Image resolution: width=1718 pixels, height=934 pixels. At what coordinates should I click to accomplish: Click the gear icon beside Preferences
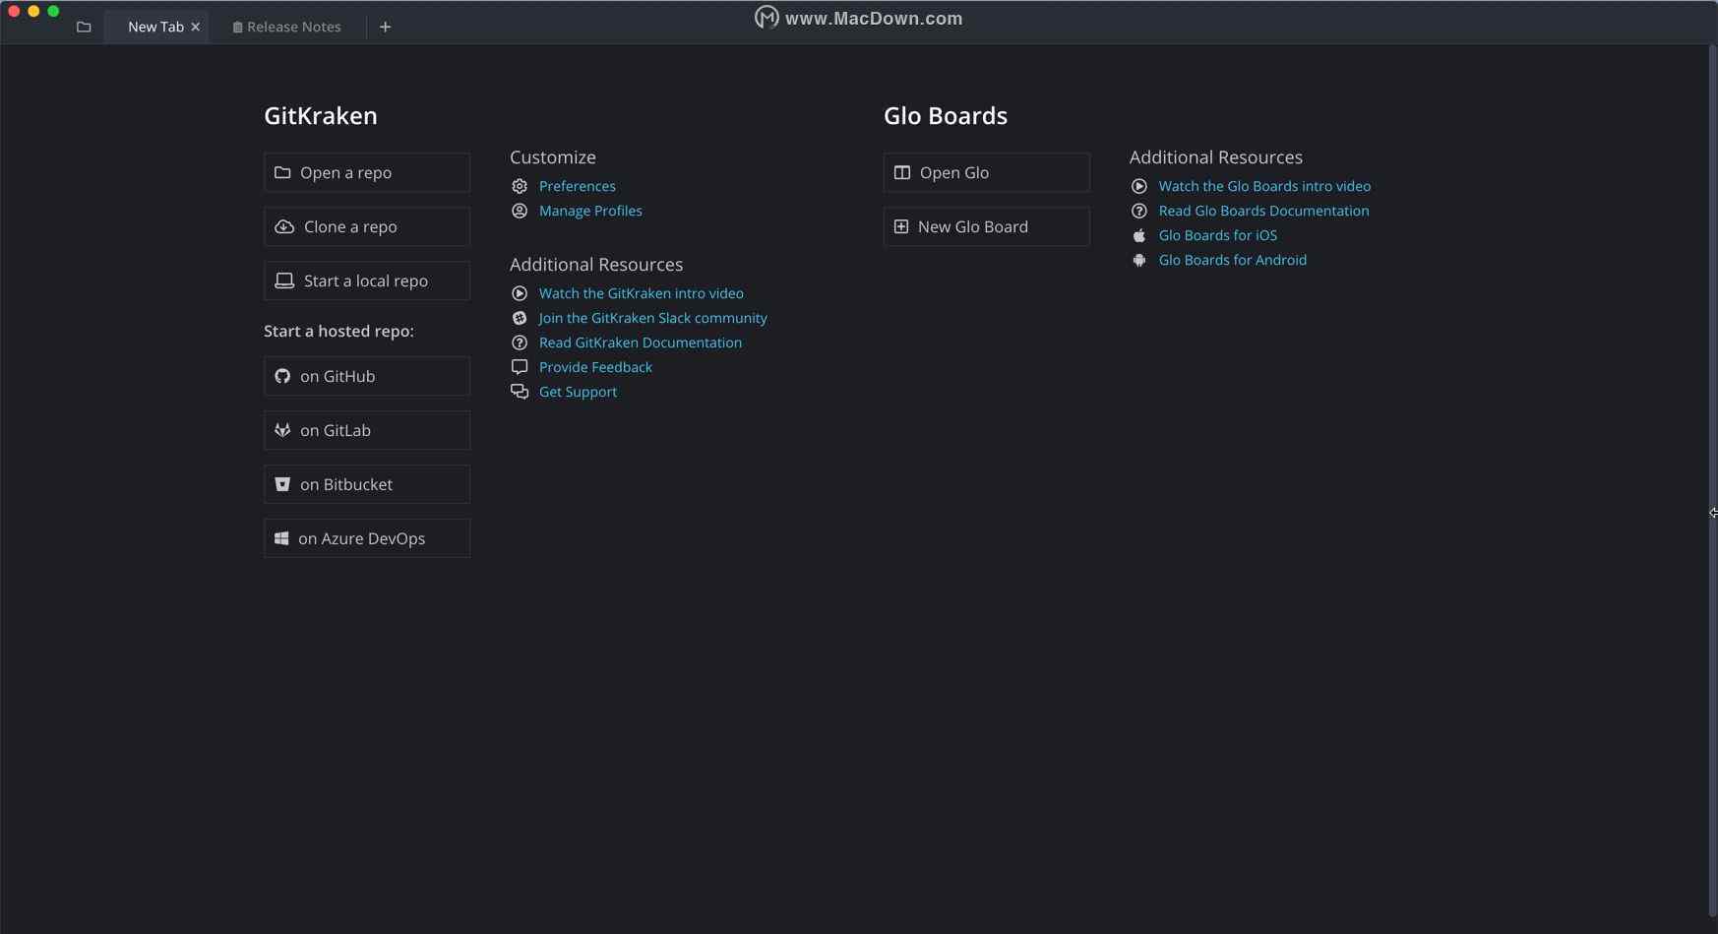[520, 186]
